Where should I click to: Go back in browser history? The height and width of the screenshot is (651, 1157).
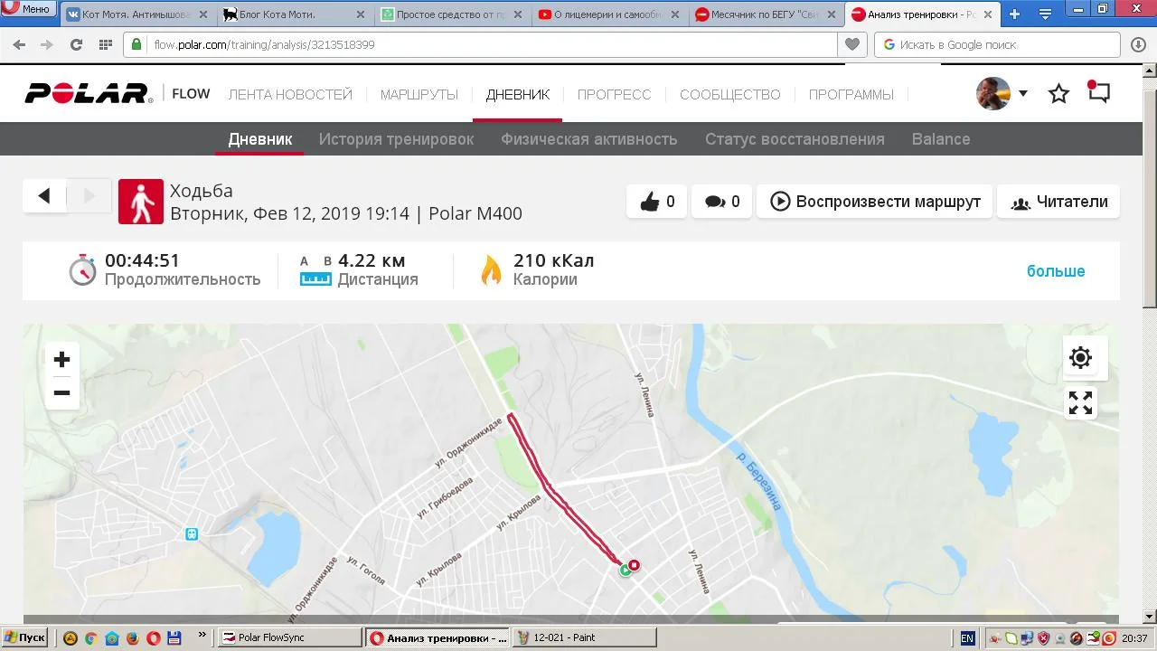tap(19, 44)
